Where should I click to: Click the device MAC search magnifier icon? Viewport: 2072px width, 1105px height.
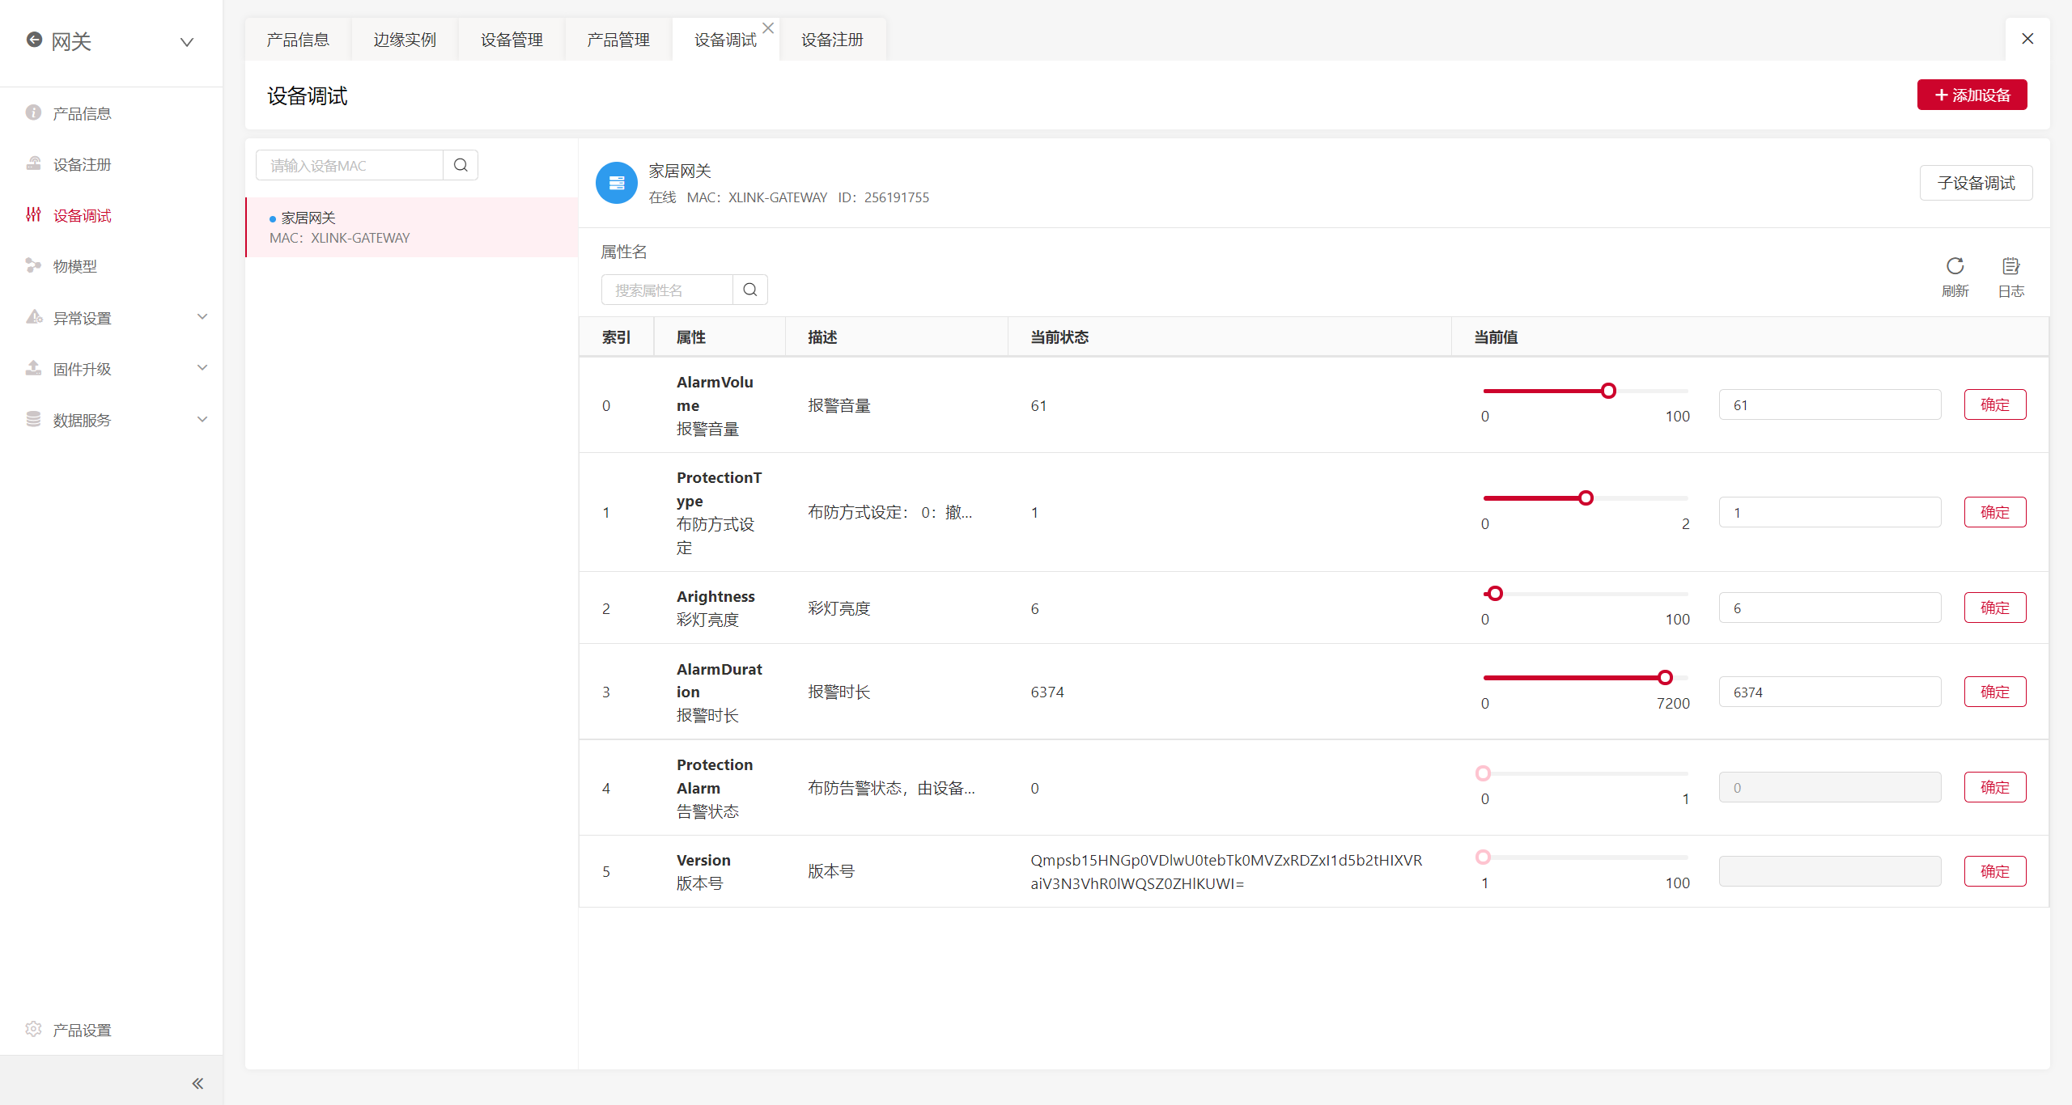[x=461, y=165]
